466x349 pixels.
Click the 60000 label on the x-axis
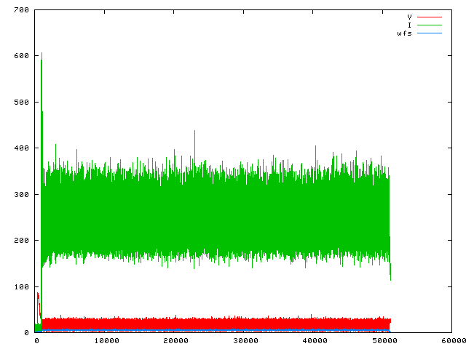point(451,340)
